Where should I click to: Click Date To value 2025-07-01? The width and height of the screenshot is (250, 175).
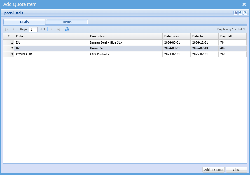pyautogui.click(x=200, y=54)
